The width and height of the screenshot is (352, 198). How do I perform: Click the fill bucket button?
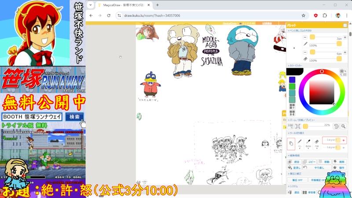294,168
